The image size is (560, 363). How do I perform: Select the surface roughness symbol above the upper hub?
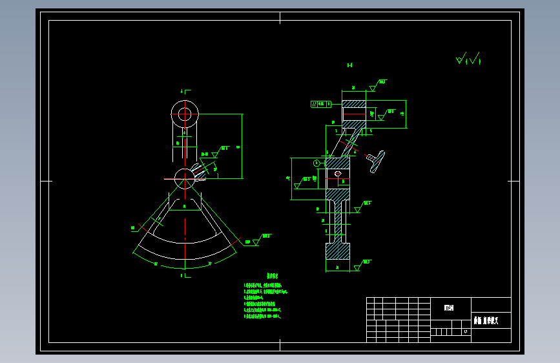(x=378, y=85)
